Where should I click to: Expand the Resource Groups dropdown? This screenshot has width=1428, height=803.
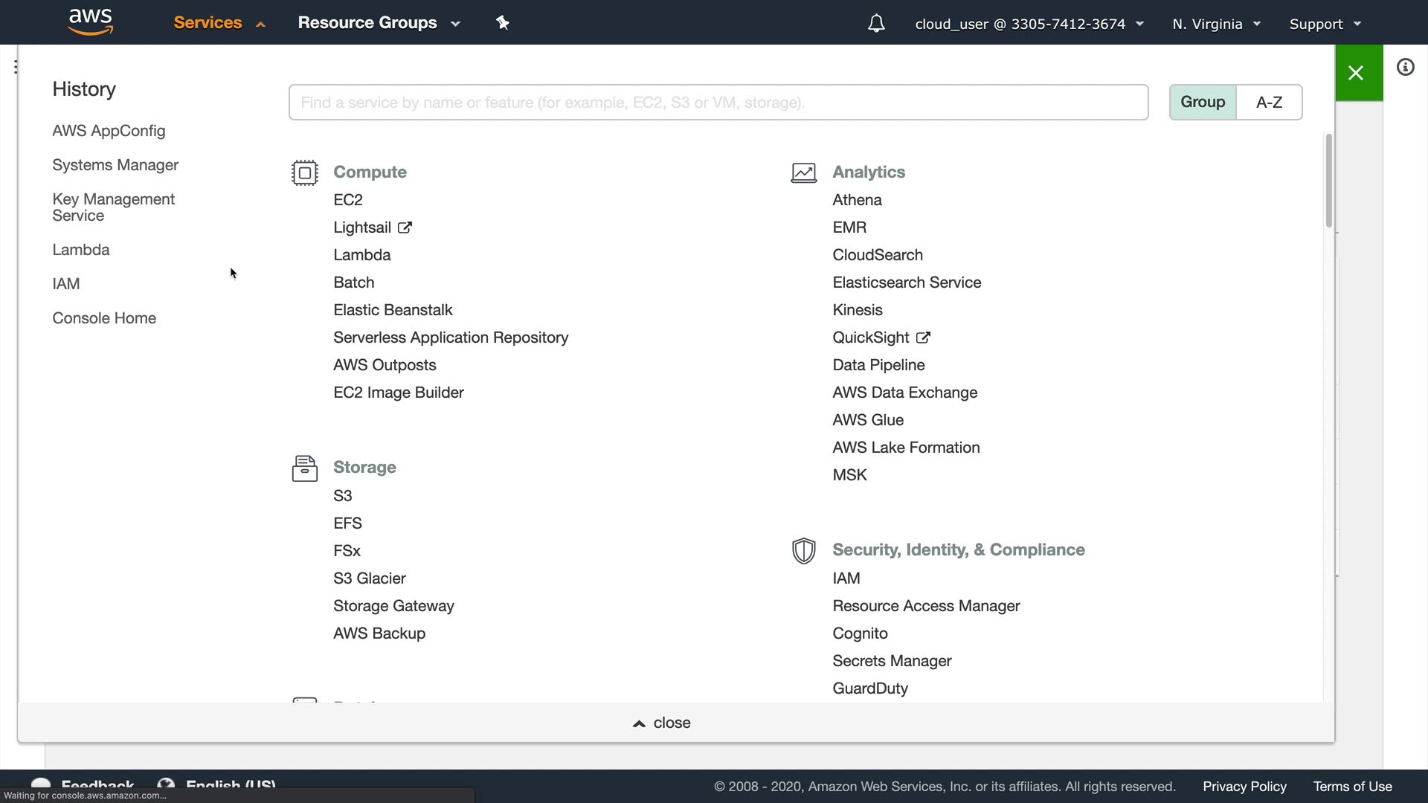379,23
